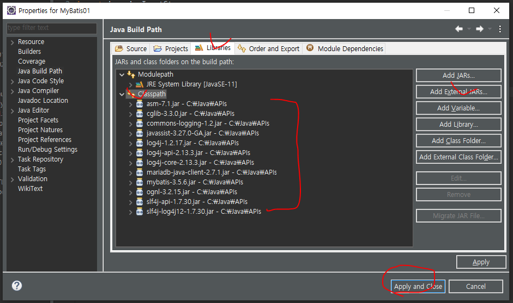The image size is (513, 303).
Task: Open the forward history dropdown arrow
Action: point(490,29)
